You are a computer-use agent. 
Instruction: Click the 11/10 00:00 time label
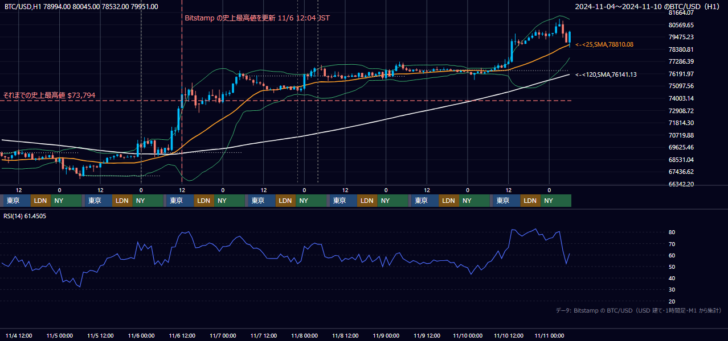pyautogui.click(x=467, y=335)
